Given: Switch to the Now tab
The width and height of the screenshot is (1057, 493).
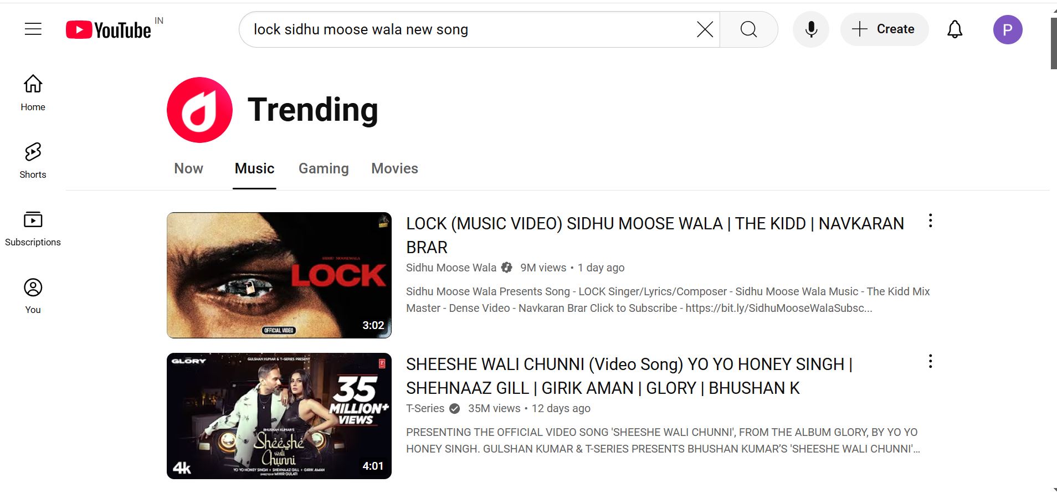Looking at the screenshot, I should click(188, 168).
